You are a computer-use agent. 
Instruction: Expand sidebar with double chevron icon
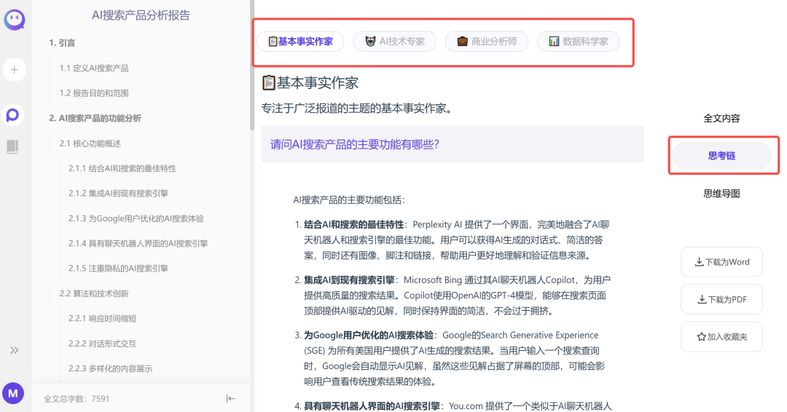14,350
